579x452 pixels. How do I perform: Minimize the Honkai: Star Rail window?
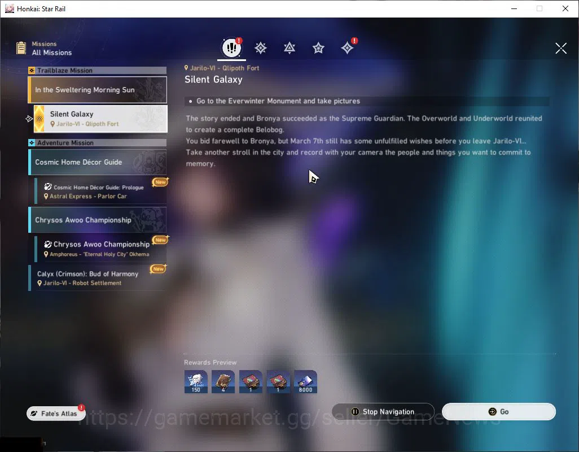click(514, 8)
